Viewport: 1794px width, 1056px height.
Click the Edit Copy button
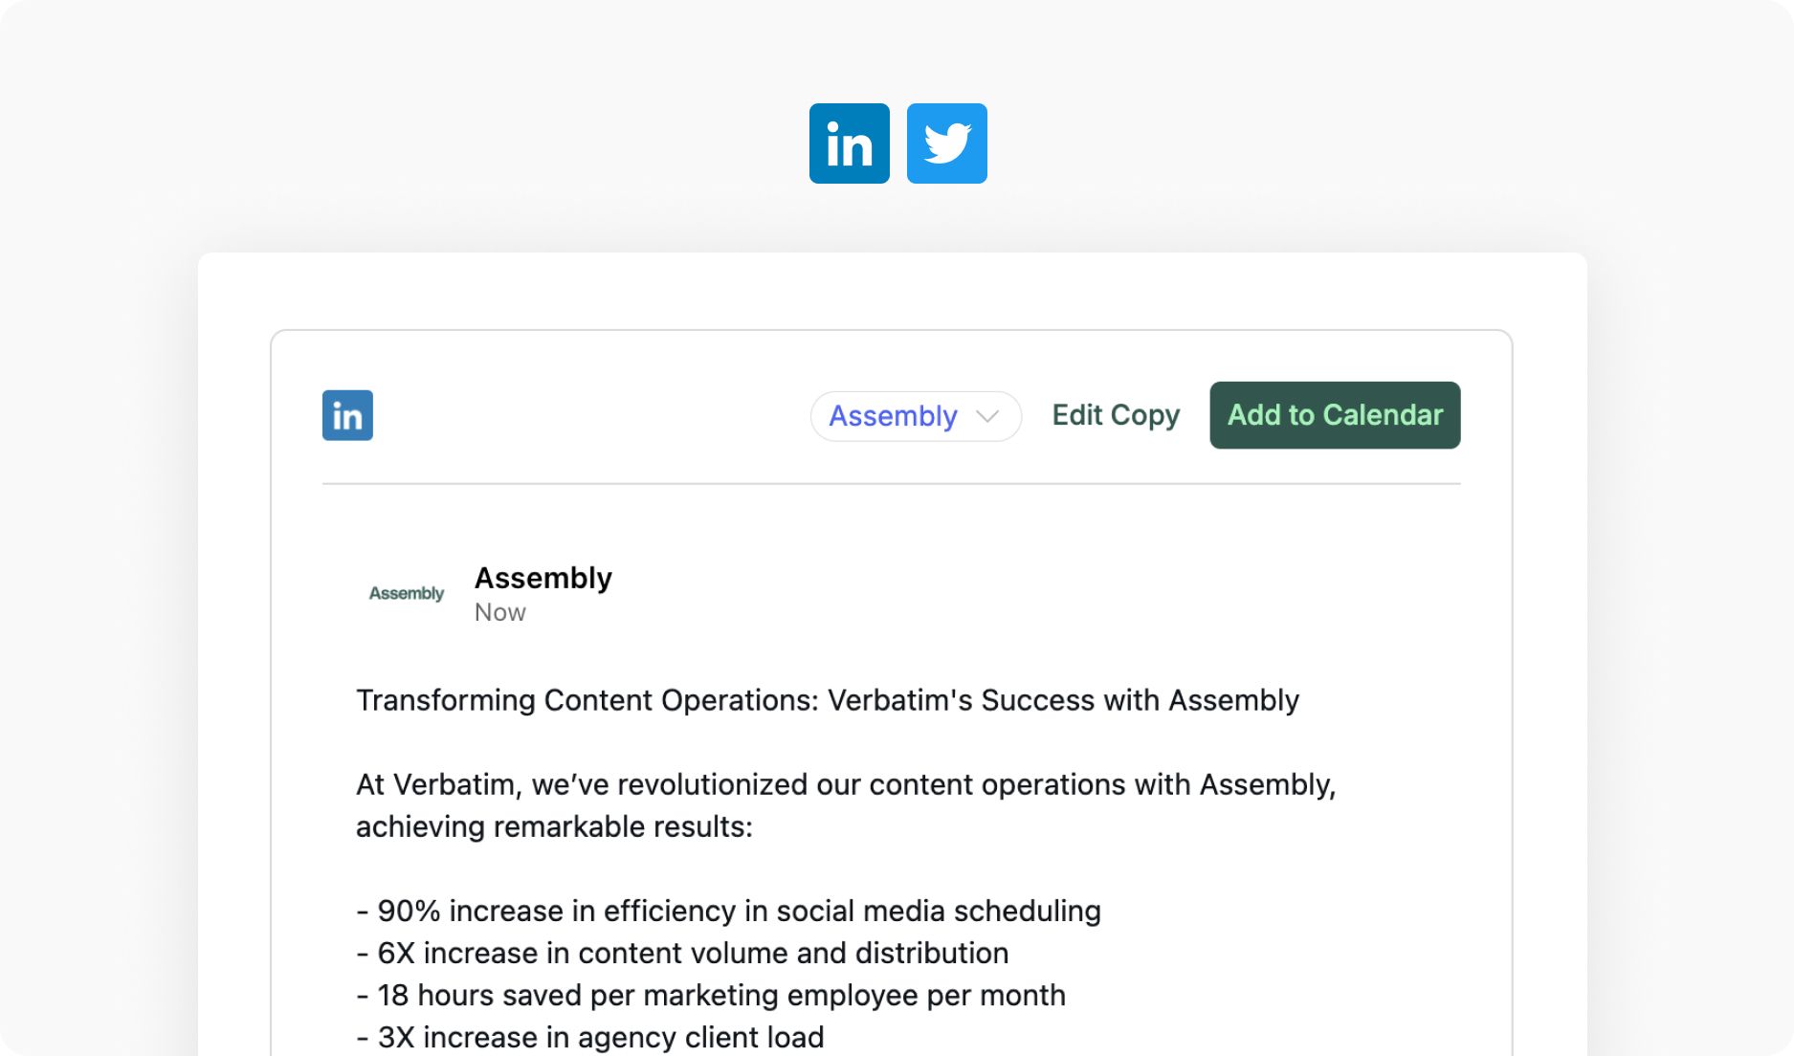pyautogui.click(x=1116, y=415)
